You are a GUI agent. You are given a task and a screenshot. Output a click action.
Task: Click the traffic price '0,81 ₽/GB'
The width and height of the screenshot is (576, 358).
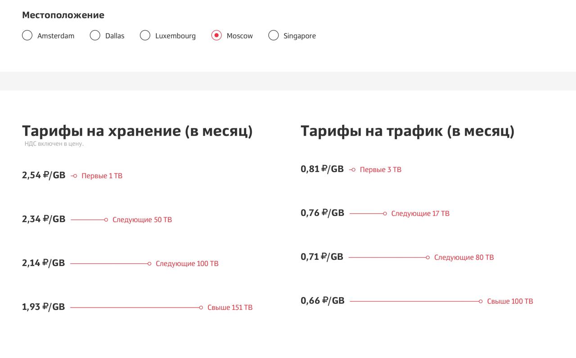click(322, 169)
